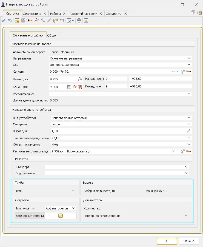Expand the Повторное использование dropdown

pyautogui.click(x=186, y=216)
